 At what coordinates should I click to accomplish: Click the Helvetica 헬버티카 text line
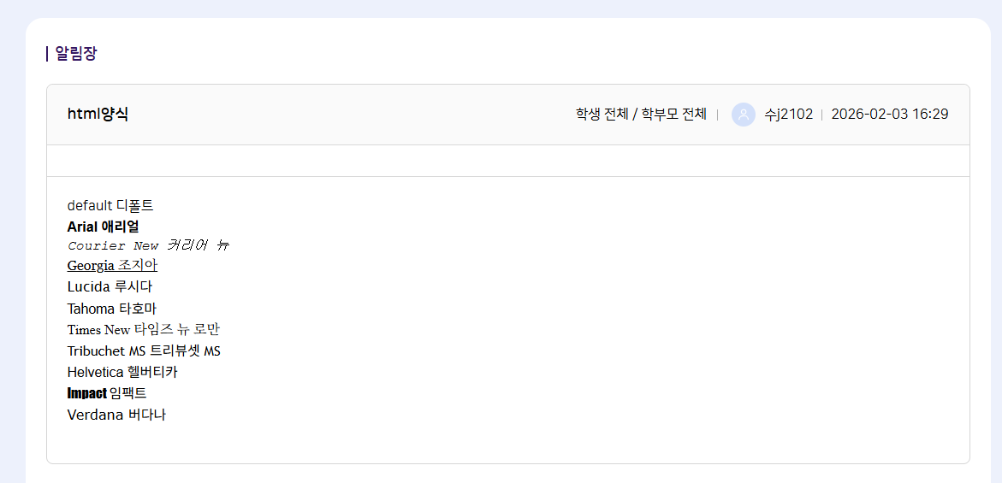[122, 373]
